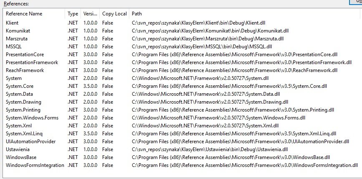Highlight the PresentationCore reference
The width and height of the screenshot is (362, 179).
25,55
